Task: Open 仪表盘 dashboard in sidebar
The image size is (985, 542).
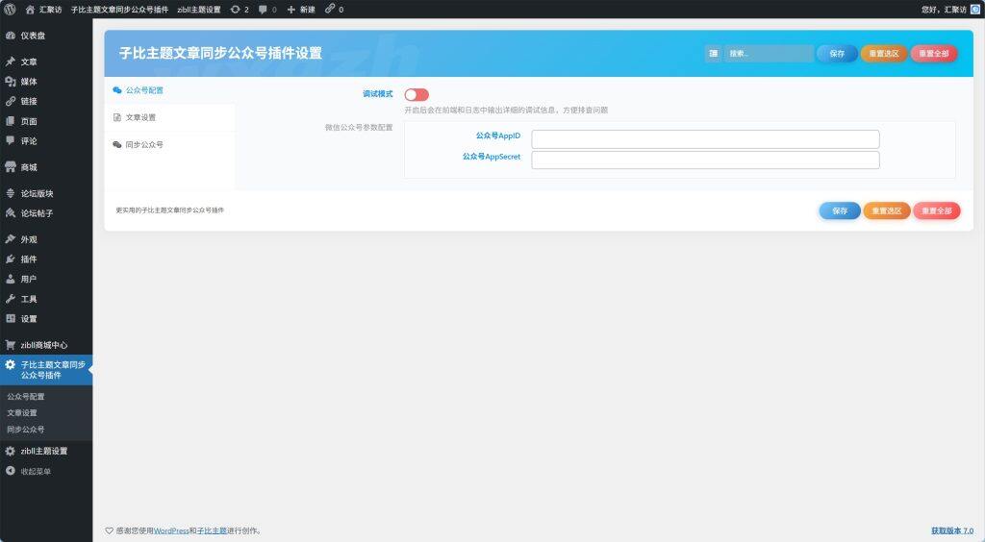Action: point(46,36)
